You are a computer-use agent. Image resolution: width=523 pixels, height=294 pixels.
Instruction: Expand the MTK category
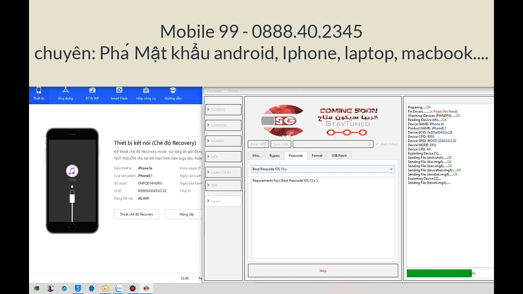click(223, 156)
